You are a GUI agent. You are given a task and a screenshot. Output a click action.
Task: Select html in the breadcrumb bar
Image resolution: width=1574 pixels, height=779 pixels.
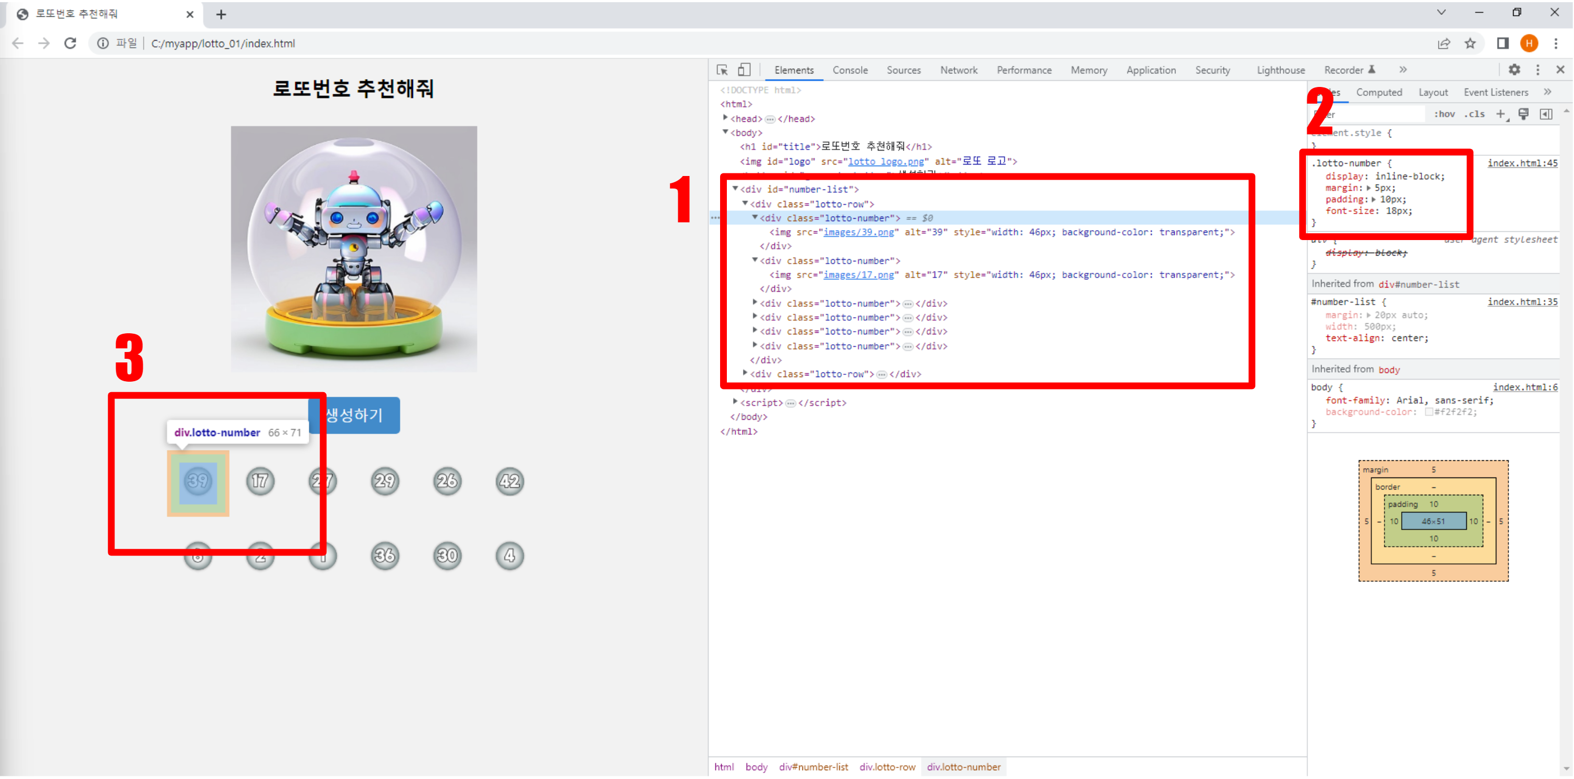pyautogui.click(x=724, y=768)
